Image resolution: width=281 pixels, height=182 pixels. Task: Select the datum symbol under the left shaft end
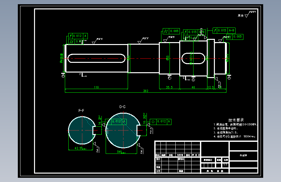click(63, 75)
